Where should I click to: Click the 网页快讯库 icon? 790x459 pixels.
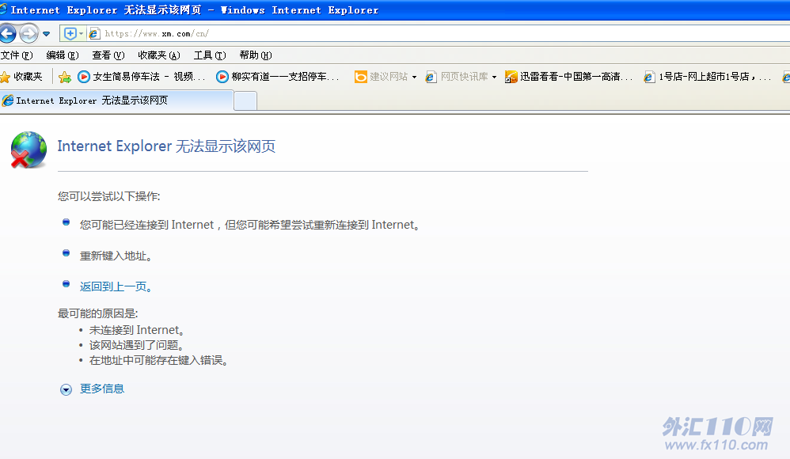point(431,77)
